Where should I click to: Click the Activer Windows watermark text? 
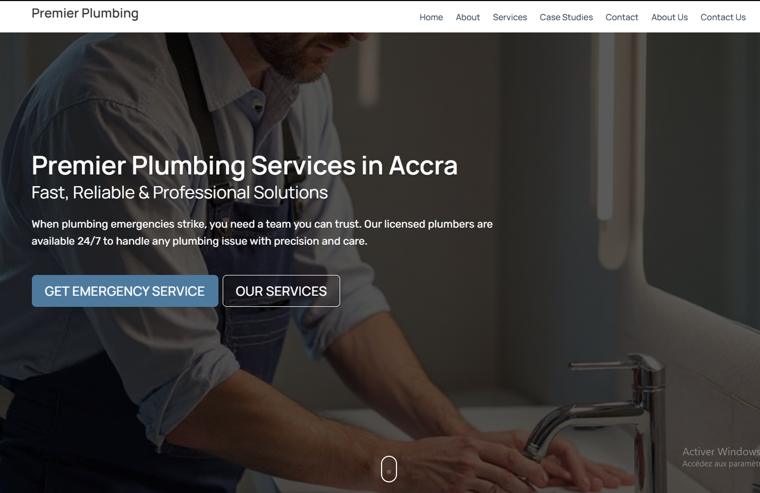point(721,452)
